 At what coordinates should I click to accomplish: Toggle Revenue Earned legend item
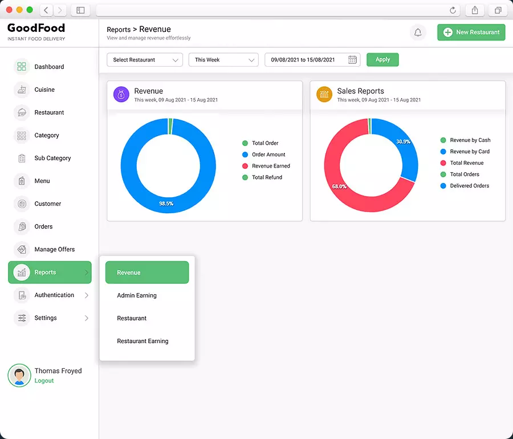271,166
